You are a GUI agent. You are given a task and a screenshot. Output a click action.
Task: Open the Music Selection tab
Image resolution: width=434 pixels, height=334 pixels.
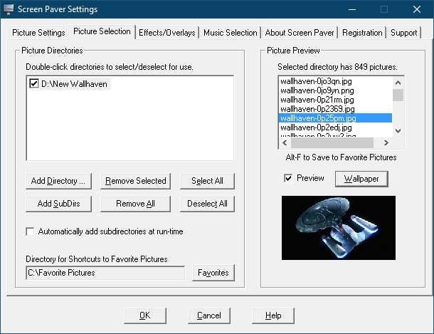pyautogui.click(x=230, y=33)
